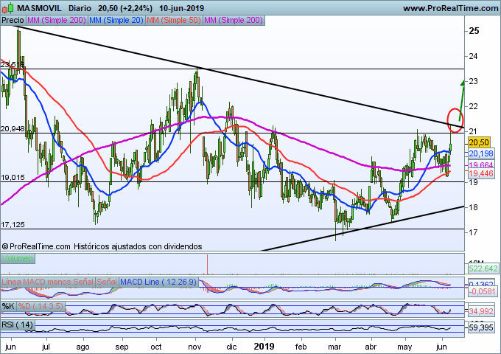501x354 pixels.
Task: Click the MACD Line (12 26 9) label
Action: [x=158, y=282]
